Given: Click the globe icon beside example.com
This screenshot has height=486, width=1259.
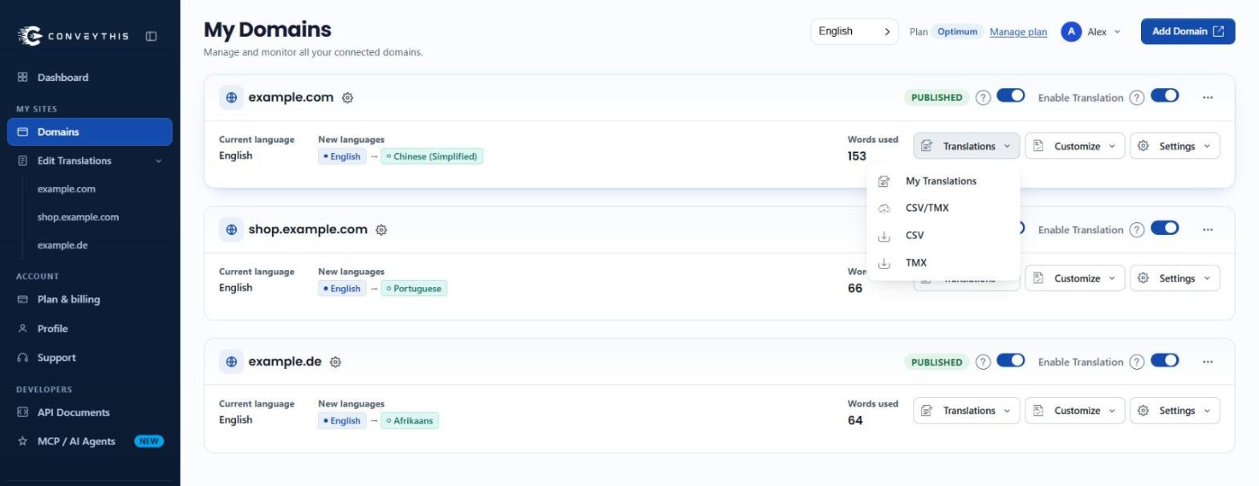Looking at the screenshot, I should pos(231,97).
